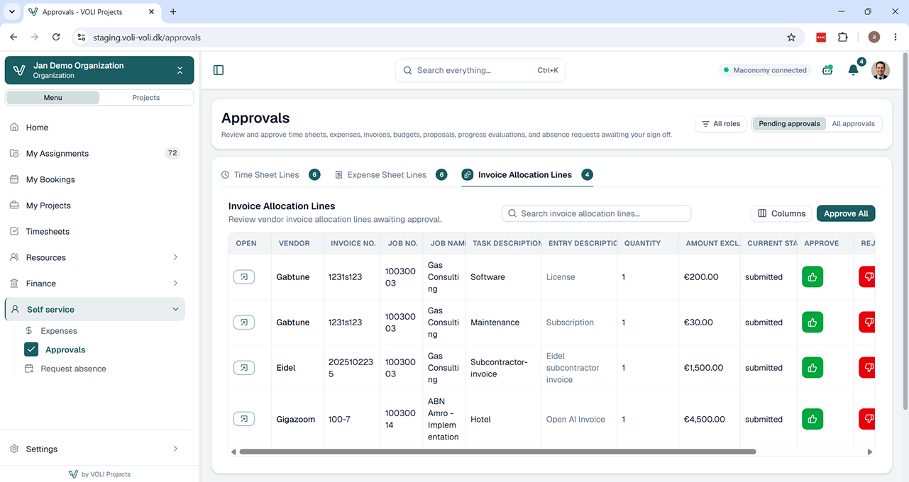The height and width of the screenshot is (482, 909).
Task: Open the Jan Demo Organization switcher
Action: pos(99,70)
